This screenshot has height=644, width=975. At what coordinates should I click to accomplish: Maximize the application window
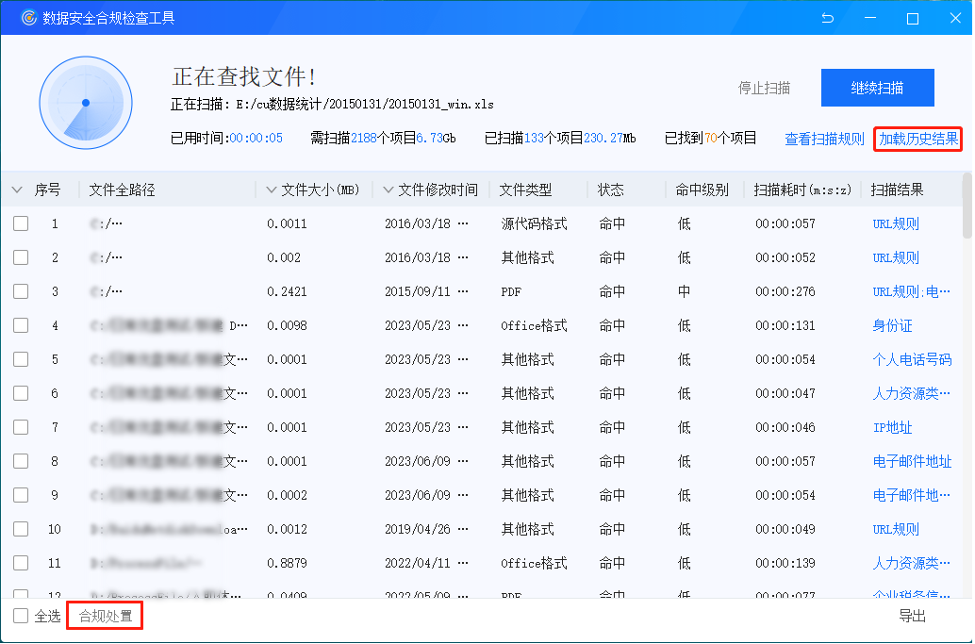tap(913, 18)
